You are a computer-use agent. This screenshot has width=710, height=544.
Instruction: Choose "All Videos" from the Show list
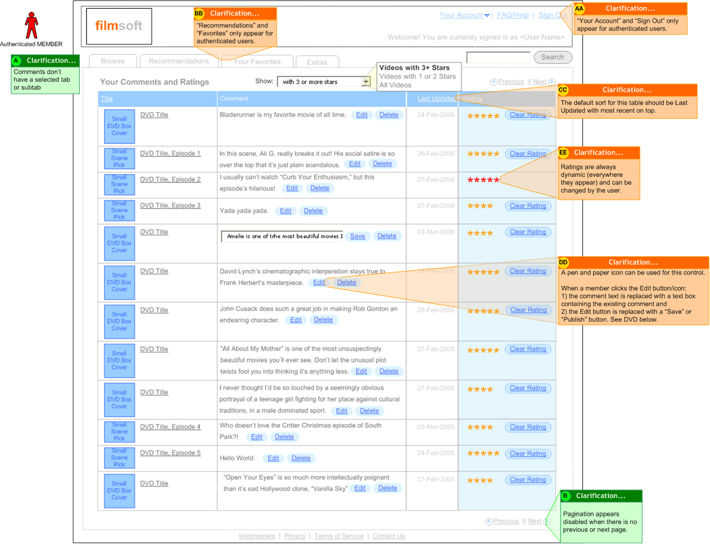[395, 85]
